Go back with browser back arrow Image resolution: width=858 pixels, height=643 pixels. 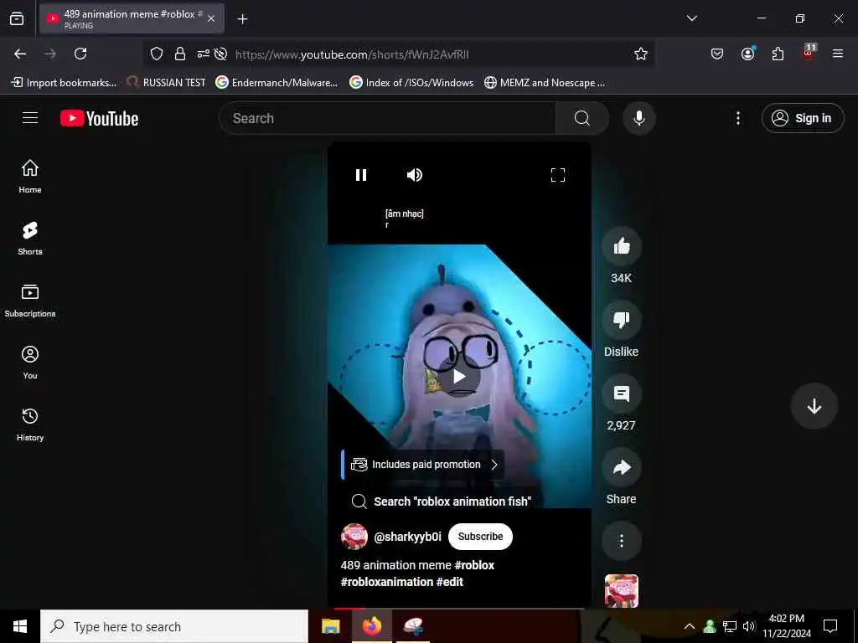[20, 54]
